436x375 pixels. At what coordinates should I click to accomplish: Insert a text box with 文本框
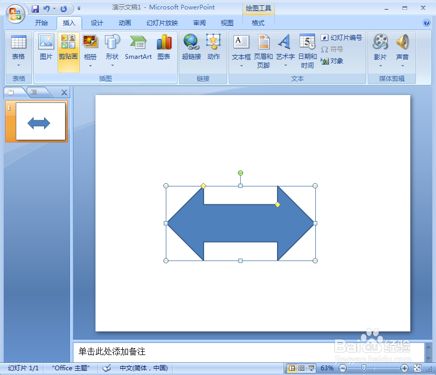click(x=241, y=52)
